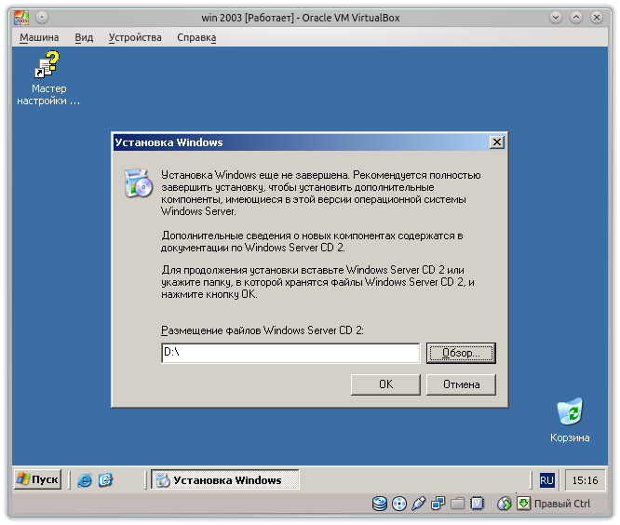
Task: Click the Размещение файлов Windows Server CD 2 label
Action: coord(263,330)
